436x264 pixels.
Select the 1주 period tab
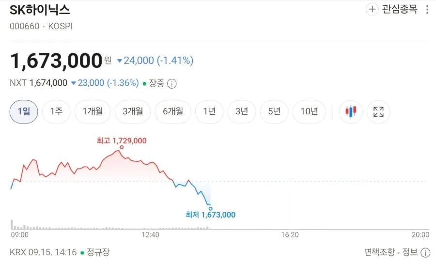56,112
